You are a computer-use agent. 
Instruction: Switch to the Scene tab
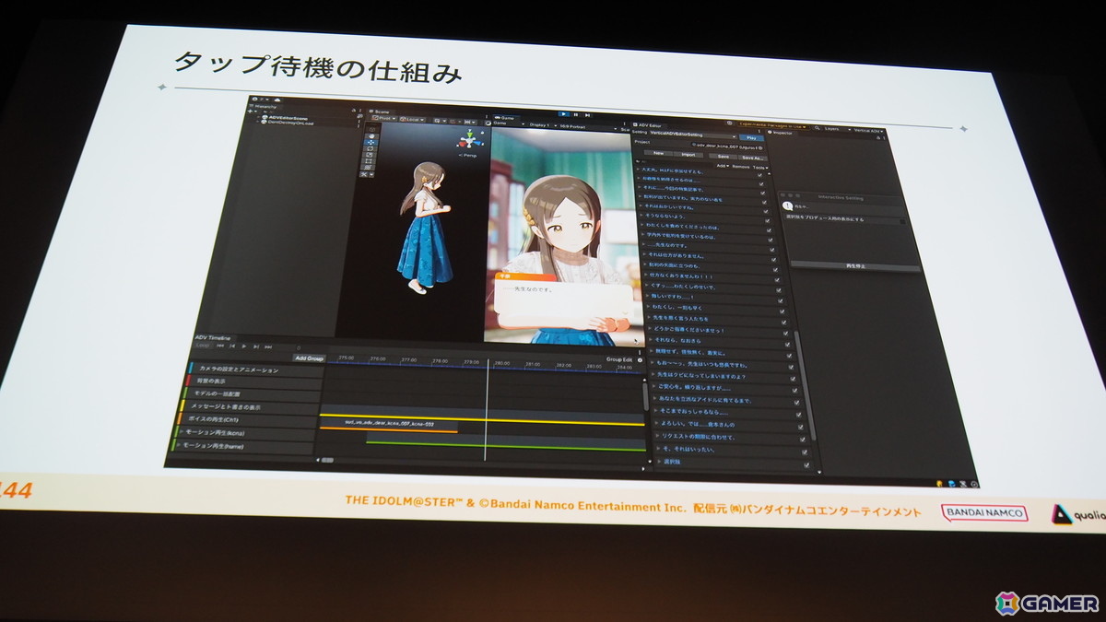click(380, 111)
